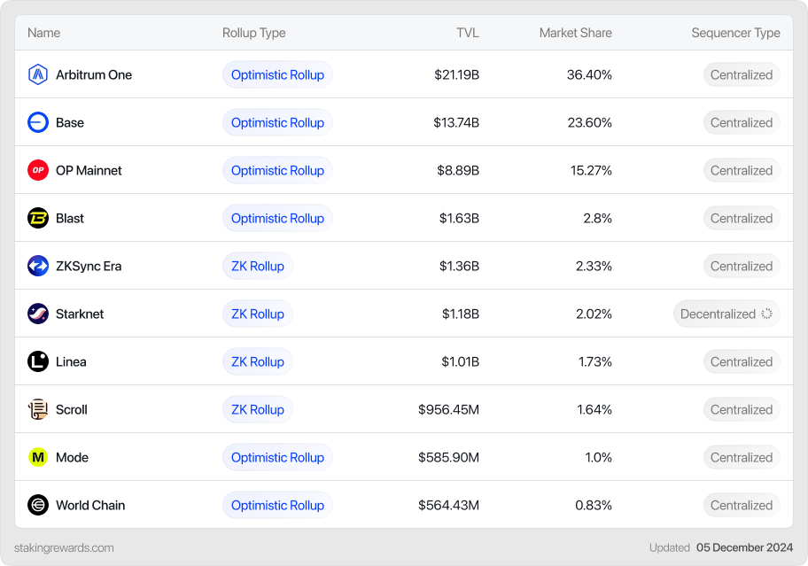The width and height of the screenshot is (808, 566).
Task: Click the $8.89B TVL value
Action: click(x=458, y=170)
